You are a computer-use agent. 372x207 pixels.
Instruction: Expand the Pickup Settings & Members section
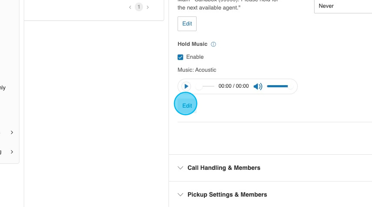click(x=227, y=194)
